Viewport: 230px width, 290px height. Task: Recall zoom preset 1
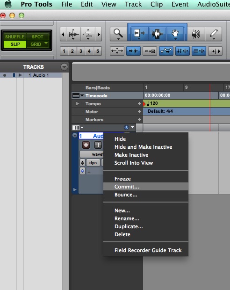[x=64, y=51]
